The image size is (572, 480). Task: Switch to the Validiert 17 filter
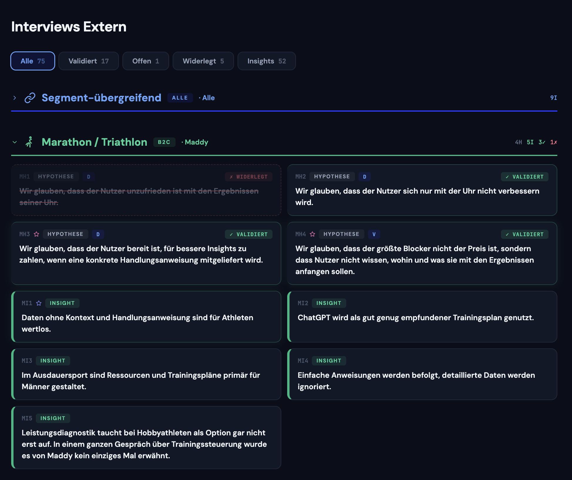coord(89,61)
